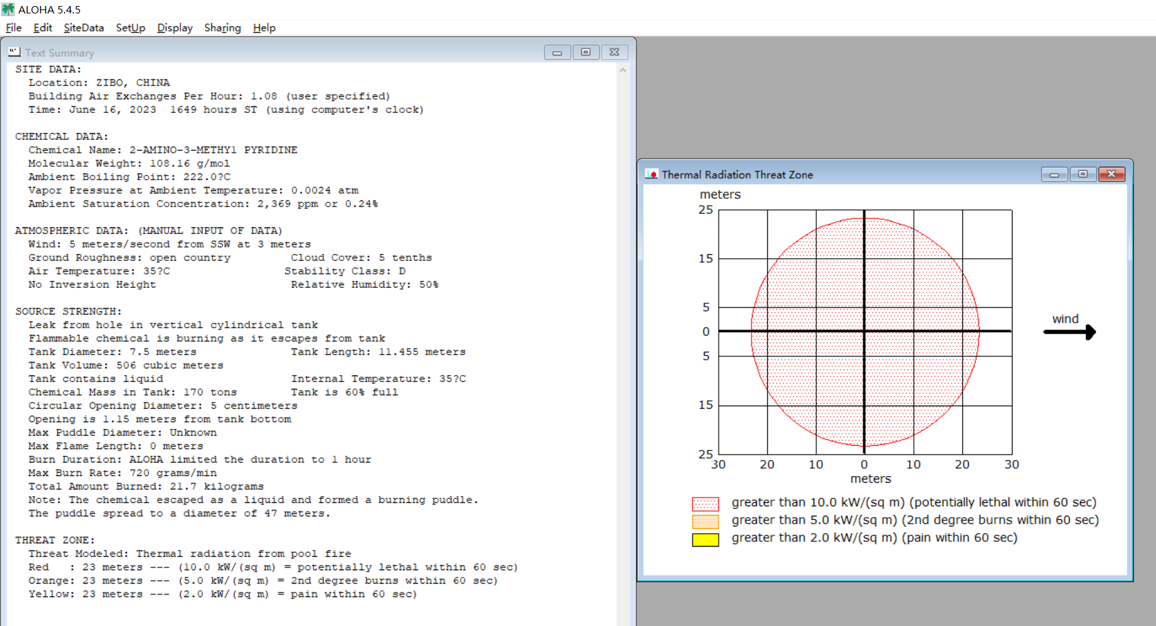The width and height of the screenshot is (1156, 626).
Task: Click the "SOURCE STRENGTH:" heading
Action: tap(69, 311)
